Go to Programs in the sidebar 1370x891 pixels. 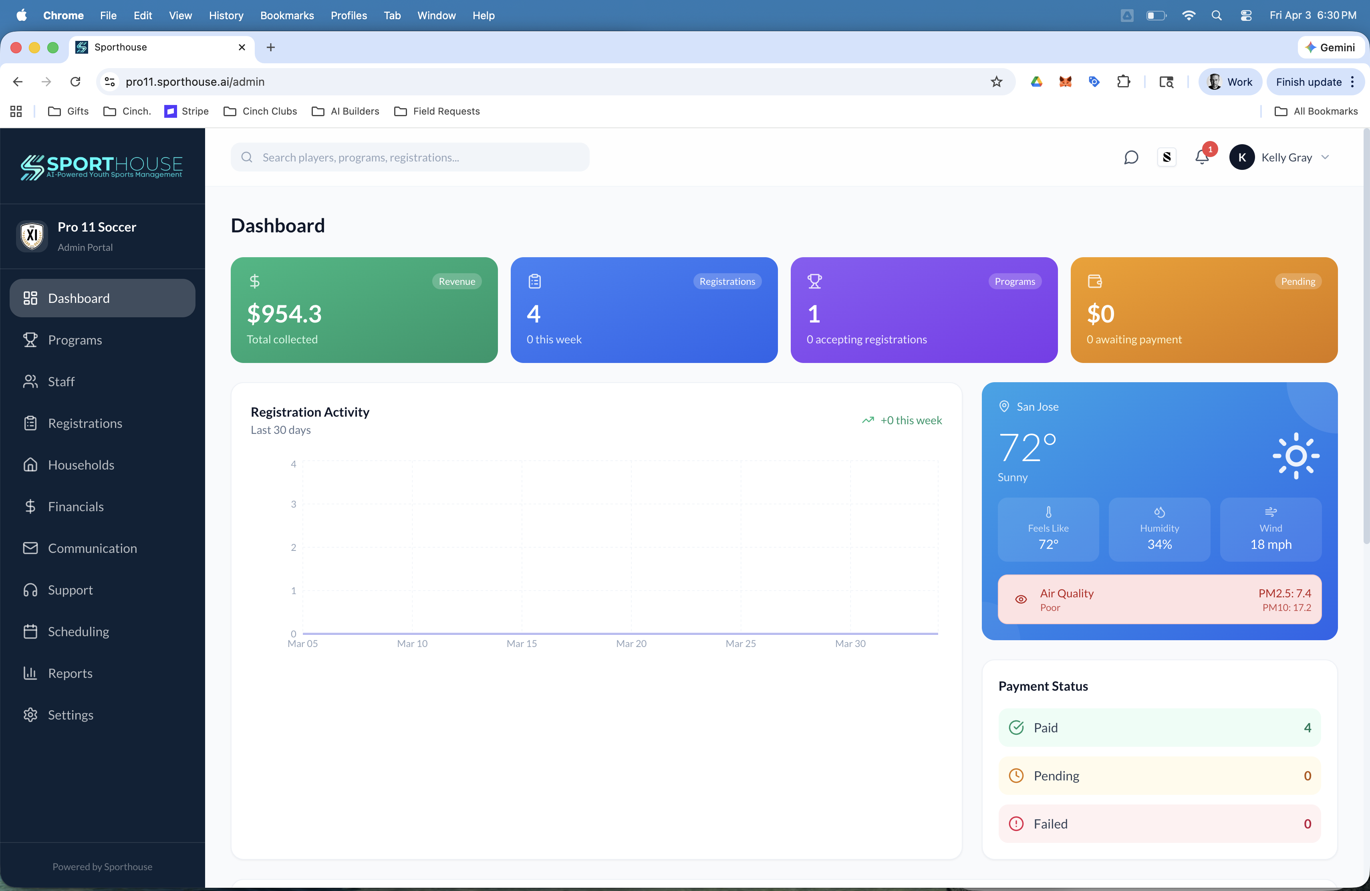103,340
